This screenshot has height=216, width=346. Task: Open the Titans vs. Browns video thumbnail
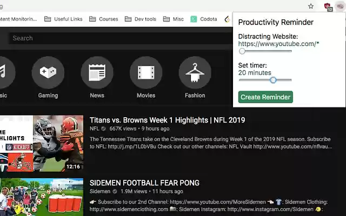[x=42, y=144]
